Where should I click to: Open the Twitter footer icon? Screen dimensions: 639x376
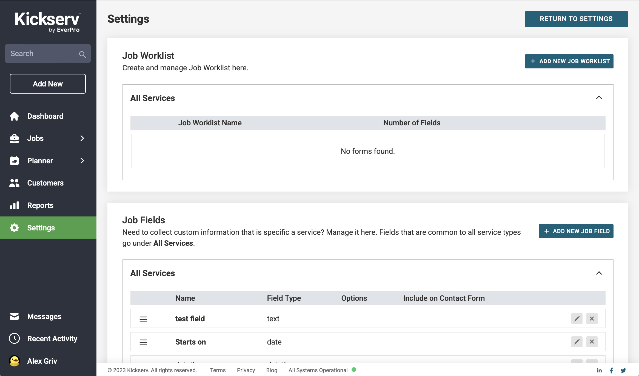point(623,370)
